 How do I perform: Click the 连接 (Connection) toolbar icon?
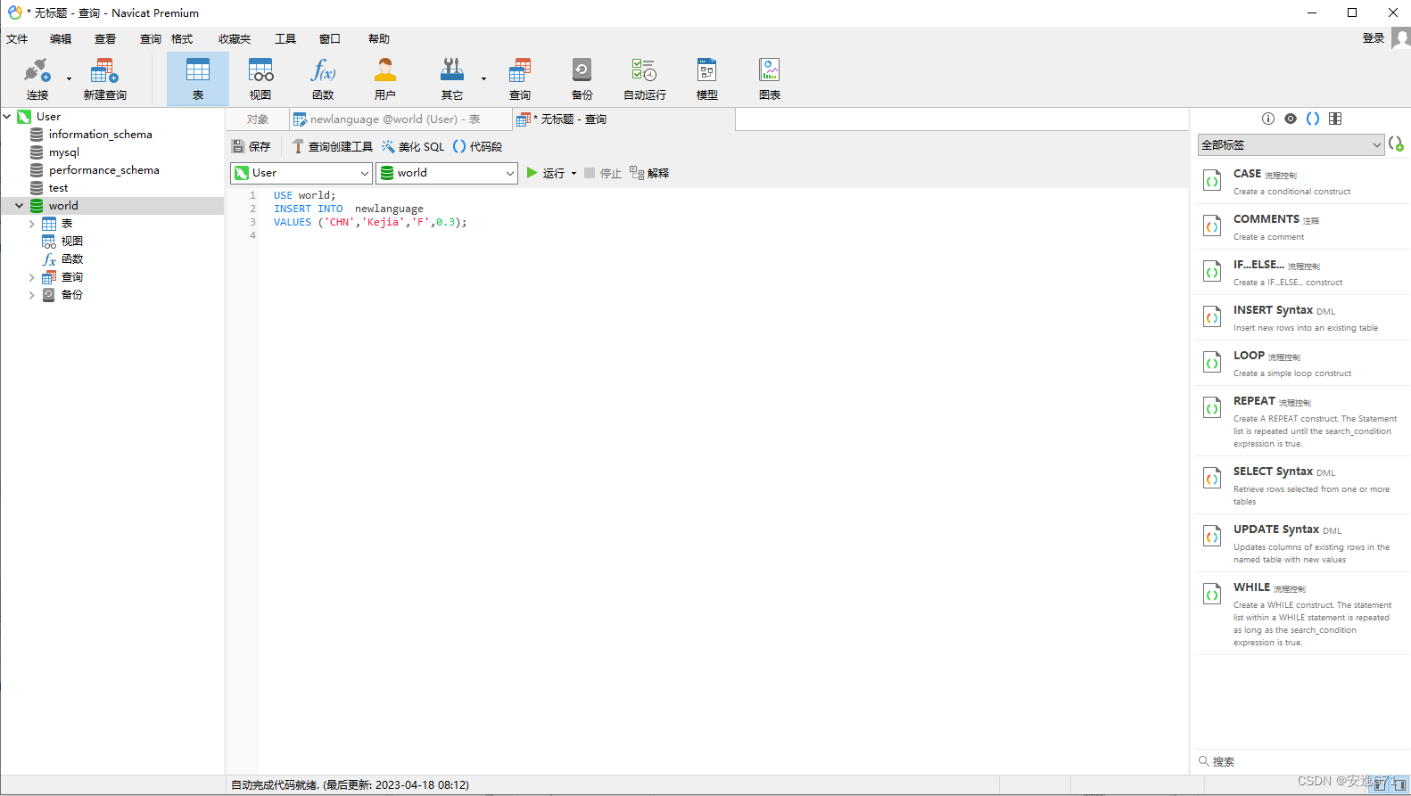coord(37,78)
